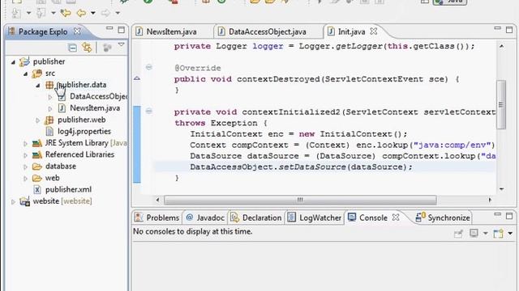
Task: Collapse the src folder node
Action: pos(25,74)
